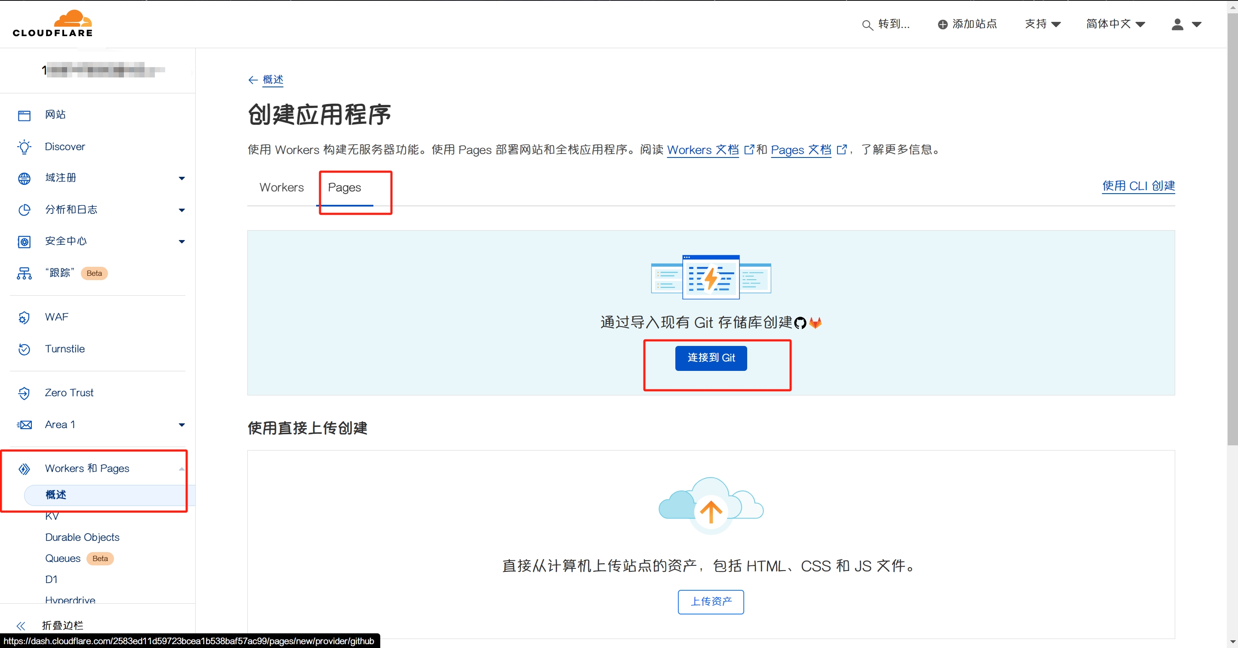Go back via the 概述 breadcrumb link
Screen dimensions: 1238x648
[x=272, y=80]
